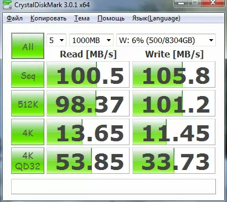The width and height of the screenshot is (227, 202).
Task: Run all benchmarks with All button
Action: tap(28, 46)
